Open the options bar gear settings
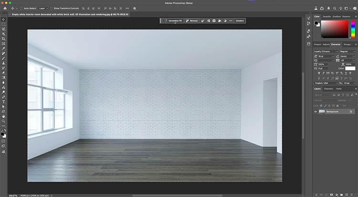 (x=135, y=9)
